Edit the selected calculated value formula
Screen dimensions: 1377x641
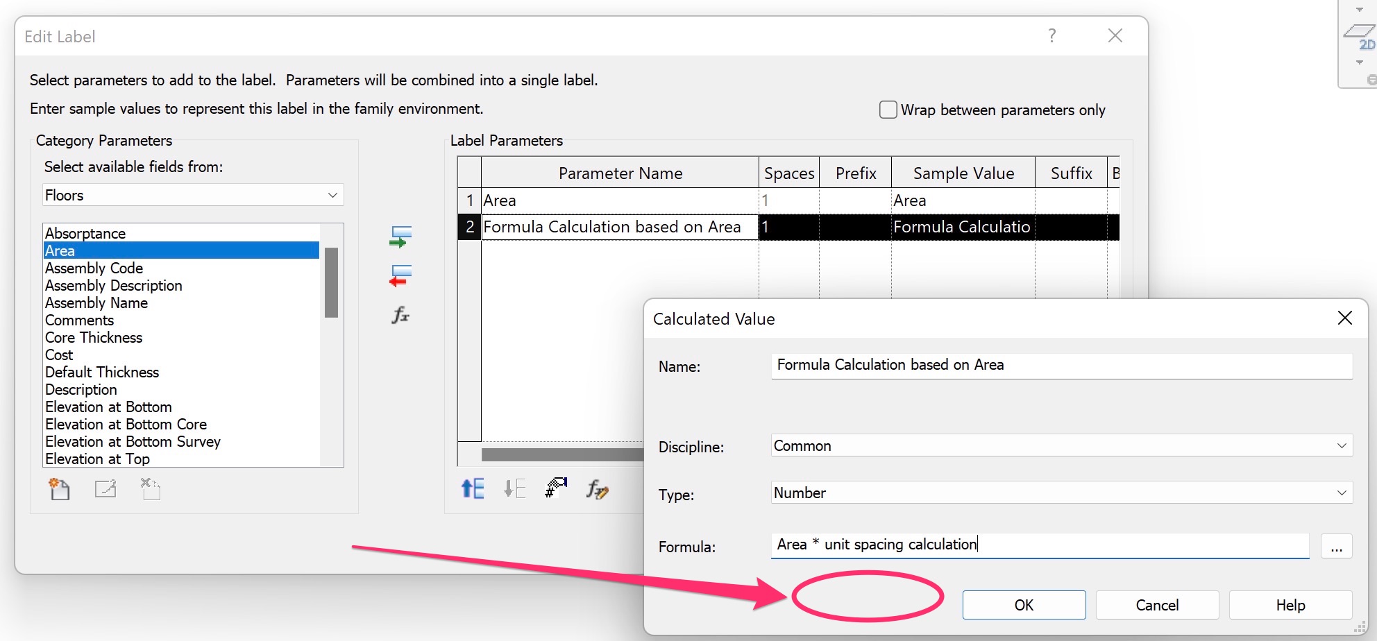[x=595, y=489]
